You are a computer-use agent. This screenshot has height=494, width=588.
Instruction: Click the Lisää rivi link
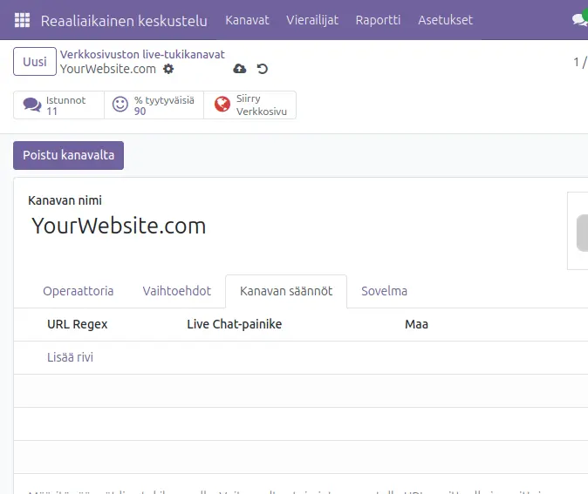70,357
